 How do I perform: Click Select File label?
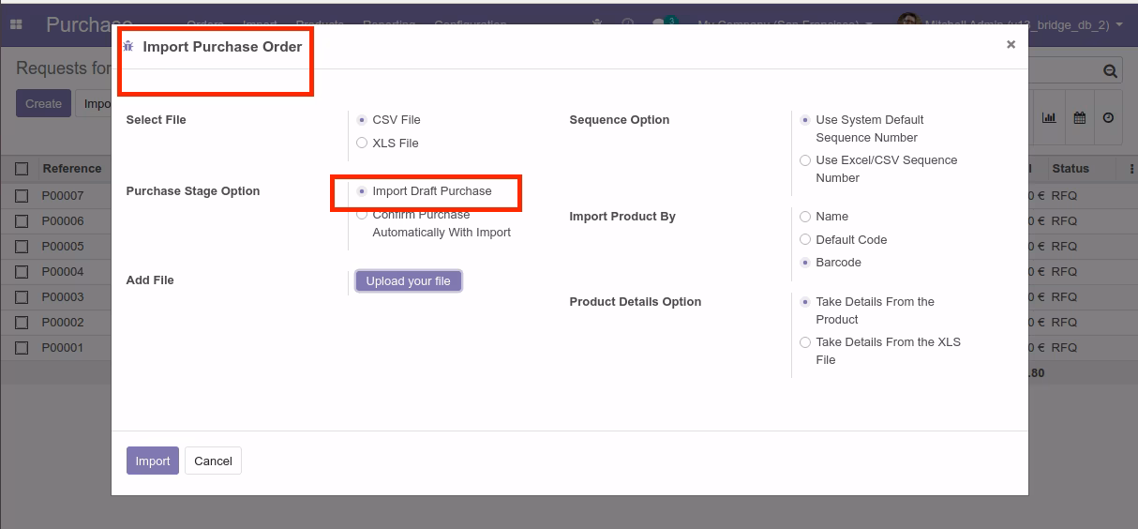point(156,120)
